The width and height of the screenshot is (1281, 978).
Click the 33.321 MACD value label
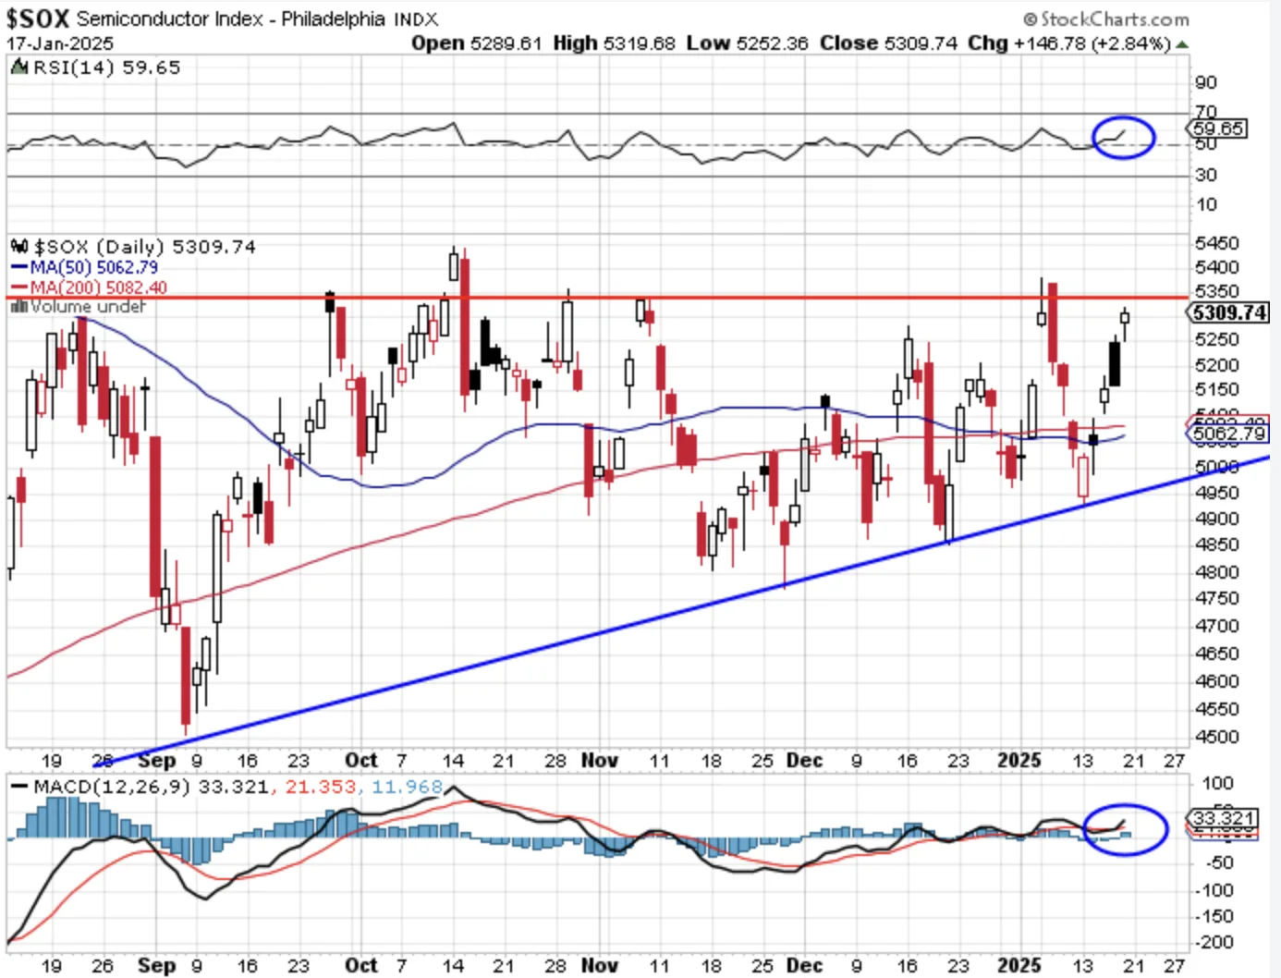(x=1222, y=818)
